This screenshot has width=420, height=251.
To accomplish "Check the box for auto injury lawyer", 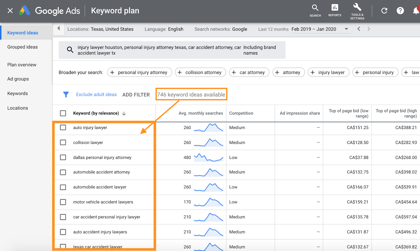I will (x=63, y=127).
